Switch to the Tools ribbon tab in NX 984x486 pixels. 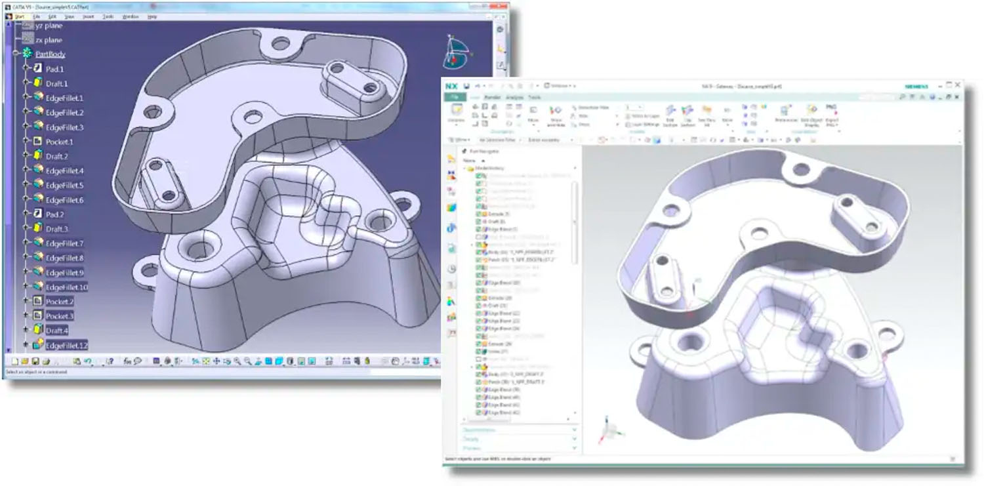tap(535, 97)
